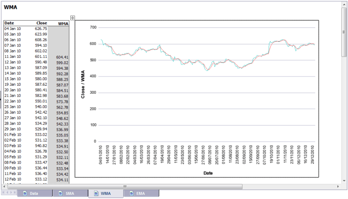Viewport: 348px width, 199px height.
Task: Click the previous-sheet navigation arrow
Action: 7,192
